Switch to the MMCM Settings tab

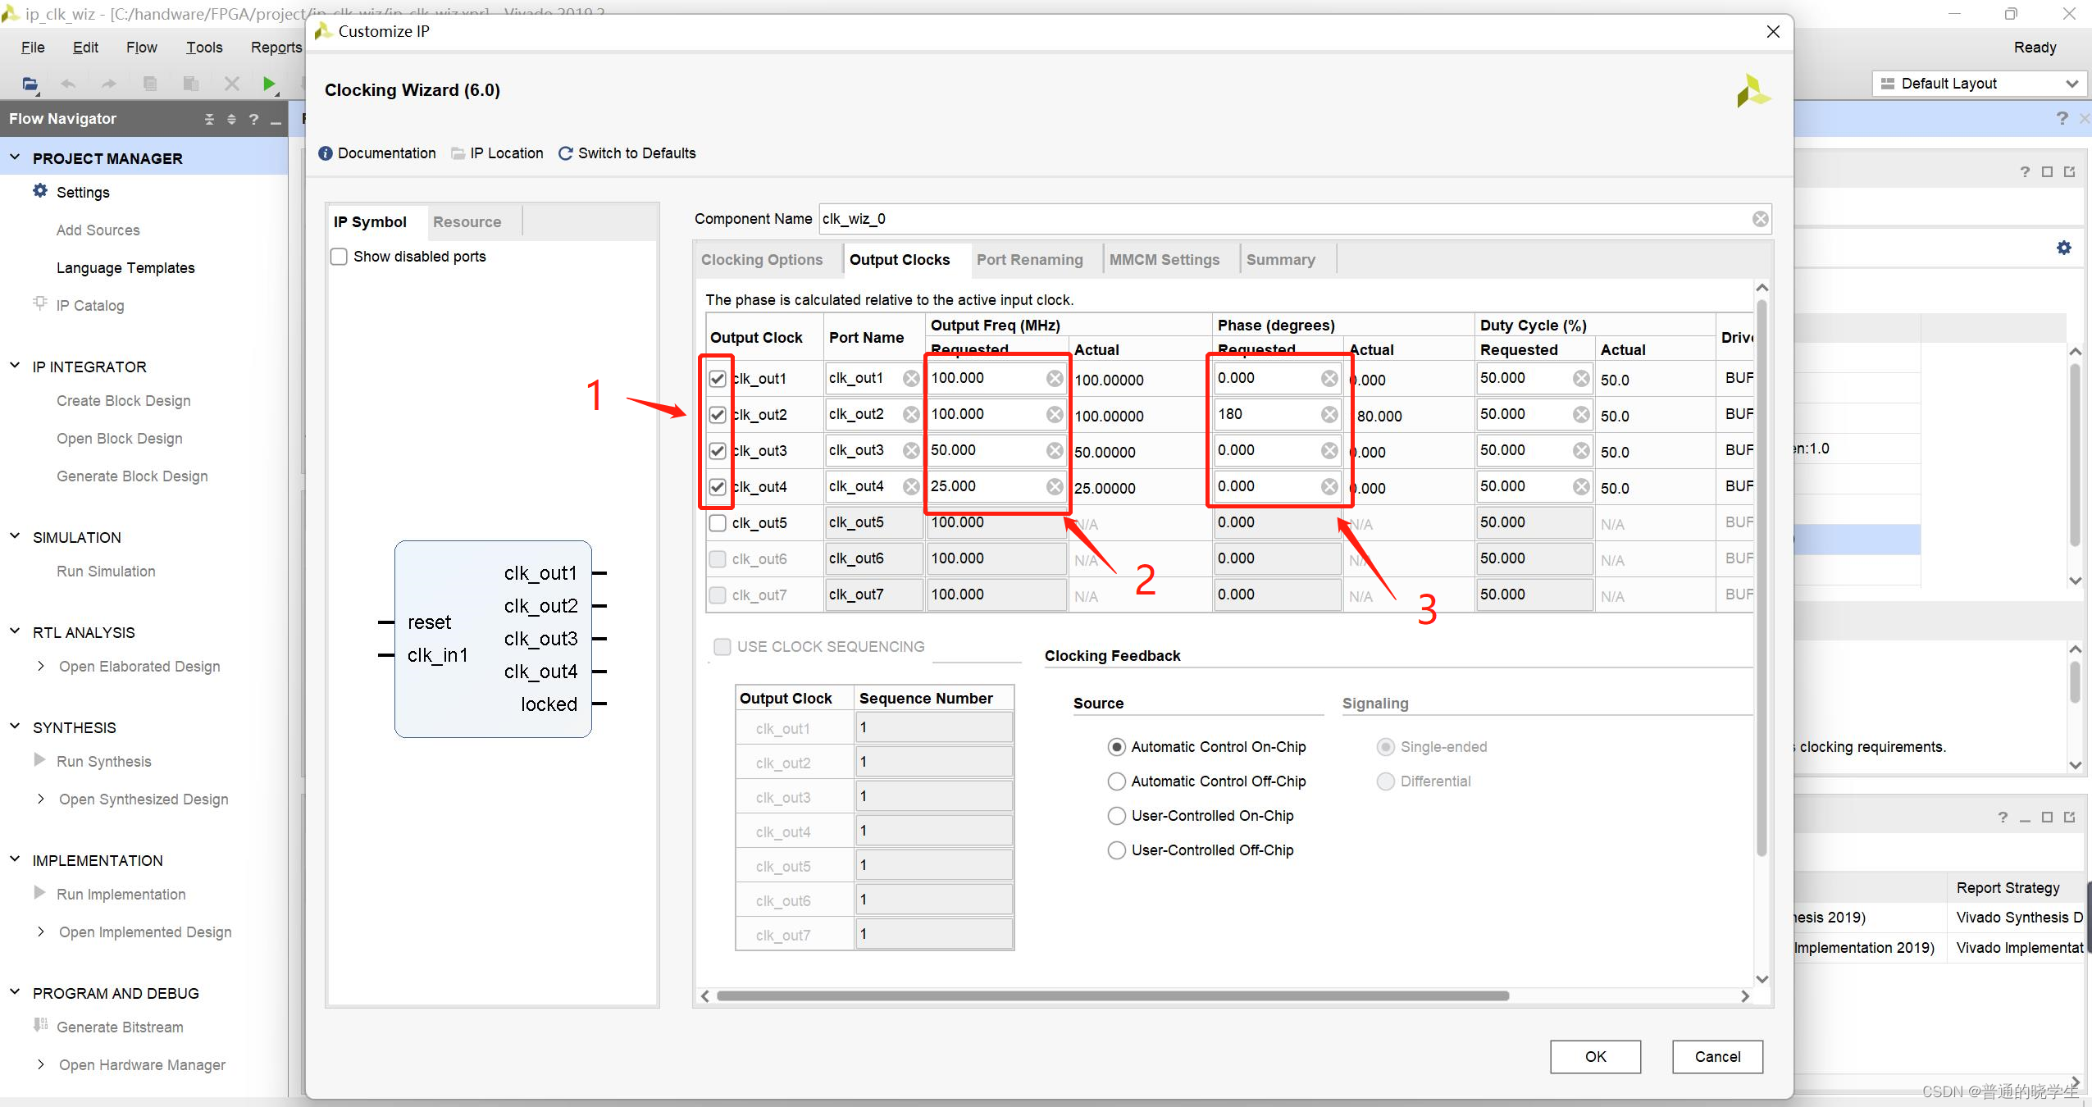point(1164,260)
